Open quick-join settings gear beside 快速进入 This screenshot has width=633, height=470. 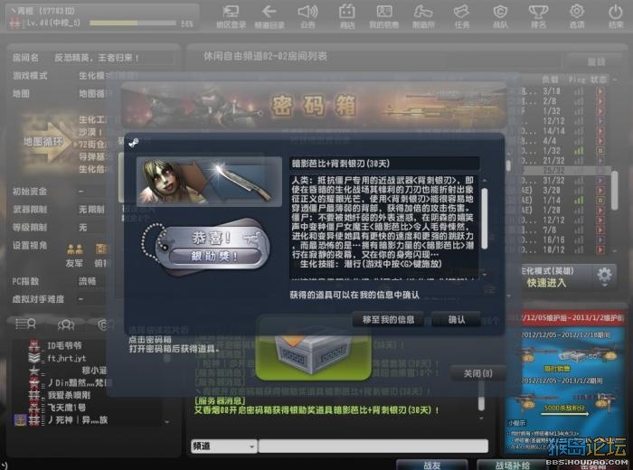tap(604, 276)
